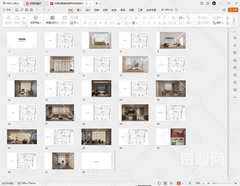Toggle slide sorter view button
The width and height of the screenshot is (240, 186).
point(165,183)
